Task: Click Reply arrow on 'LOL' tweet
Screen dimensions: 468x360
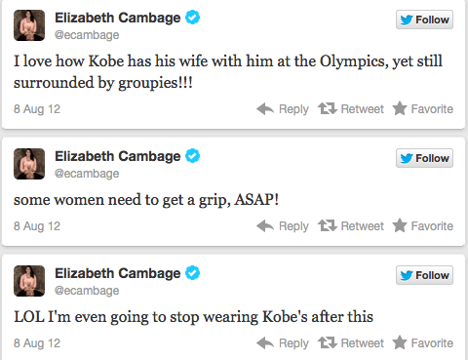Action: pyautogui.click(x=265, y=343)
